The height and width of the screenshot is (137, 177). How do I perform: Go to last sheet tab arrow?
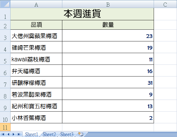(x=19, y=134)
